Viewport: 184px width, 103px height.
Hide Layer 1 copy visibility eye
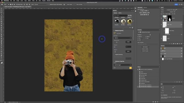point(162,25)
